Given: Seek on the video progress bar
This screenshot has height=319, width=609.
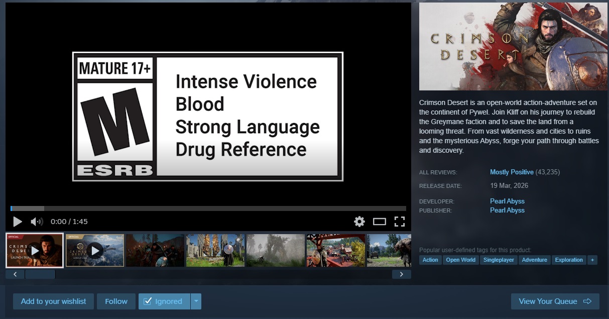Looking at the screenshot, I should point(208,208).
